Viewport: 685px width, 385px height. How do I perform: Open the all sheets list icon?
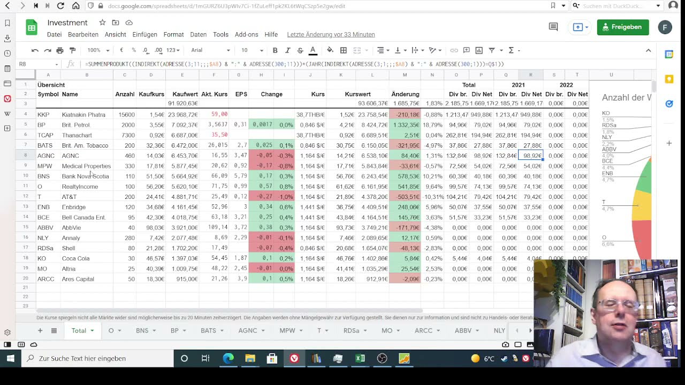(54, 330)
